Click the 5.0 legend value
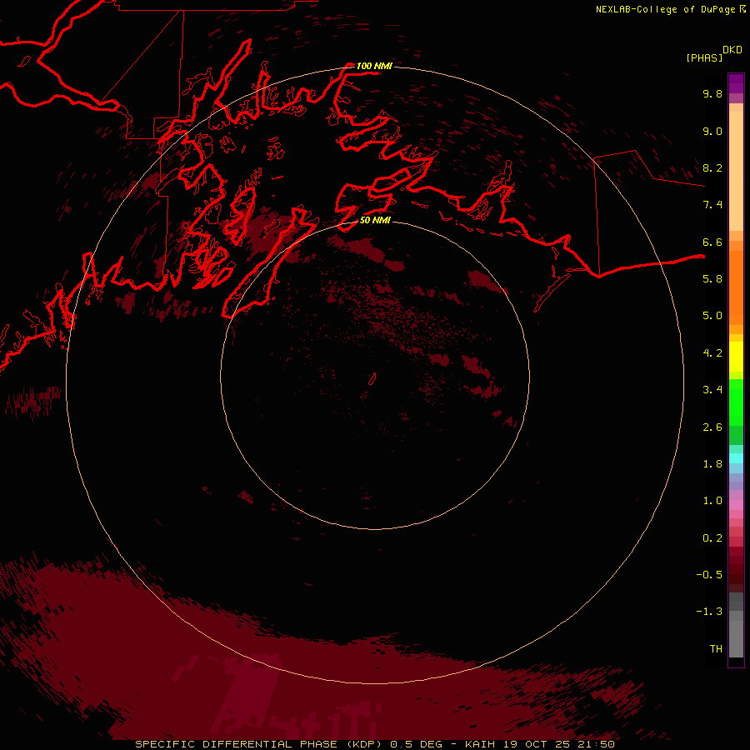The width and height of the screenshot is (750, 750). pyautogui.click(x=712, y=316)
